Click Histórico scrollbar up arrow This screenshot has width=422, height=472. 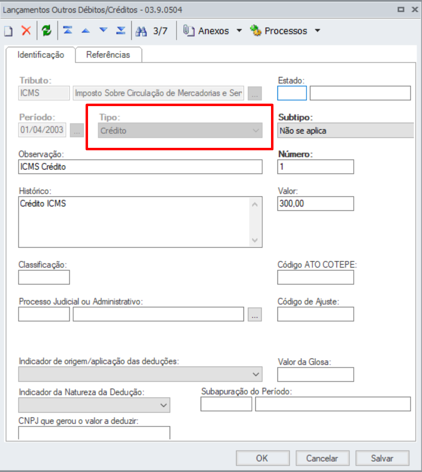click(255, 205)
